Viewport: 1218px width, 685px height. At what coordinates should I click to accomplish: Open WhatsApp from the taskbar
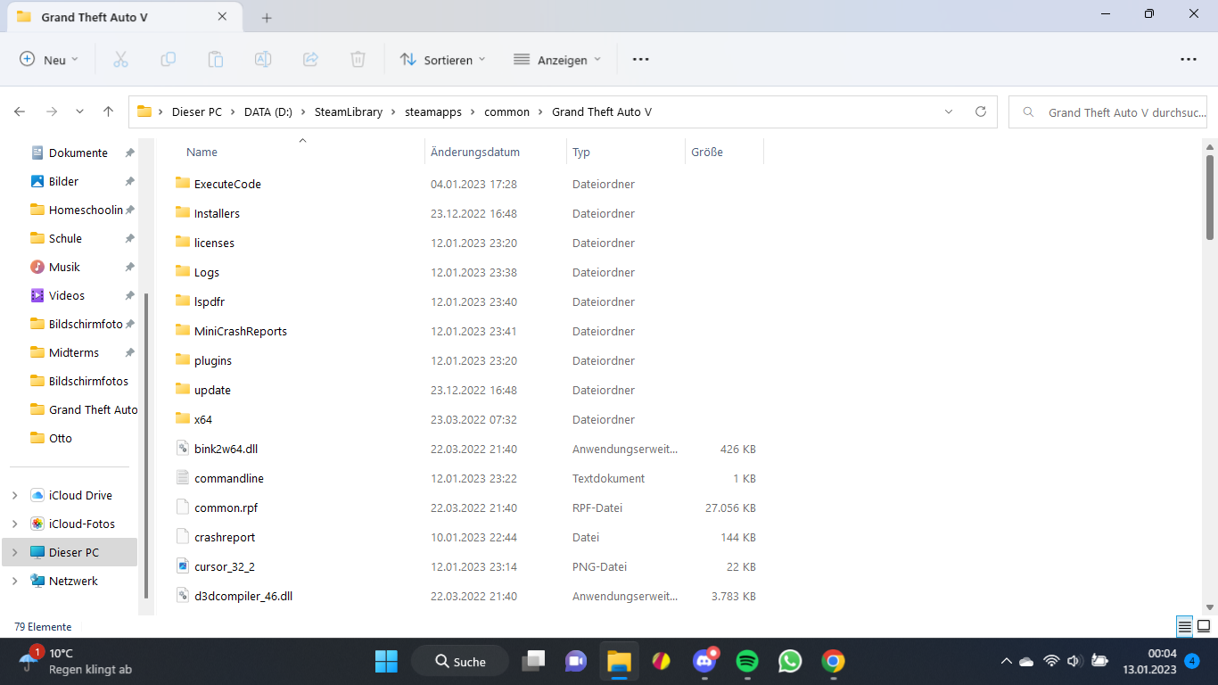[x=790, y=661]
